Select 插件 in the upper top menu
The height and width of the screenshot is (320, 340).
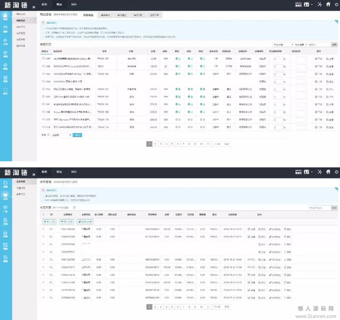click(x=74, y=4)
